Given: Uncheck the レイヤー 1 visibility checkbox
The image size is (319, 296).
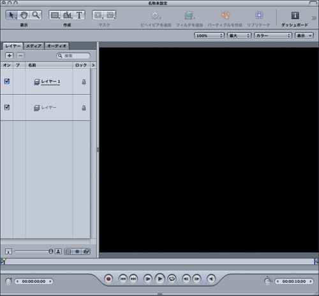Looking at the screenshot, I should click(x=7, y=81).
